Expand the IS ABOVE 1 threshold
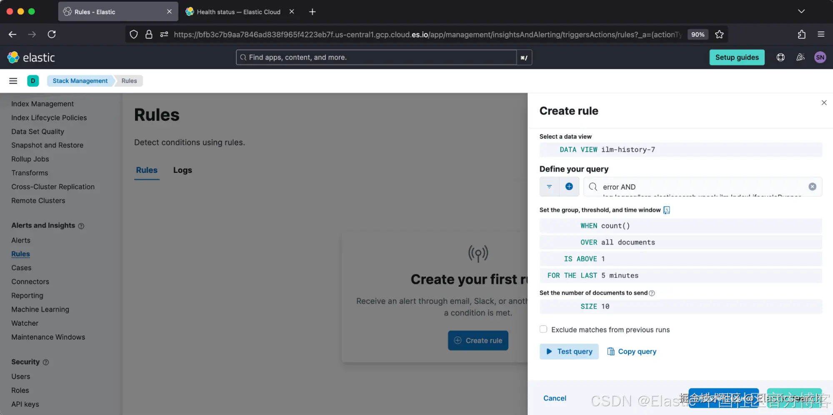The height and width of the screenshot is (415, 833). [x=681, y=259]
